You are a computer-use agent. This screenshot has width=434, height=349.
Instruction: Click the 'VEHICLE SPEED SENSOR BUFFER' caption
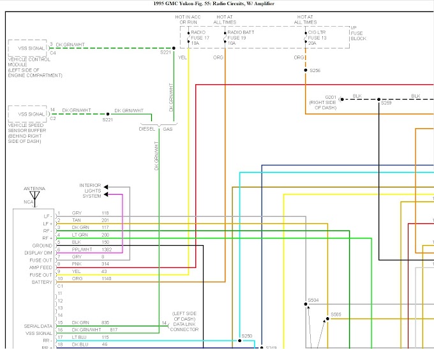point(27,128)
